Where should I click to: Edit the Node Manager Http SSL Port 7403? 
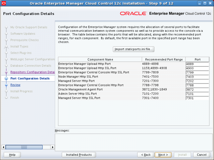197,77
